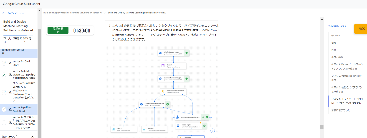Go back to the メインメニュー main menu

point(15,13)
